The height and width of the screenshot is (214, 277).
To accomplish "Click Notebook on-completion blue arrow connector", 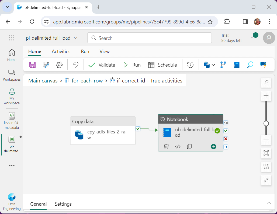I will click(226, 147).
